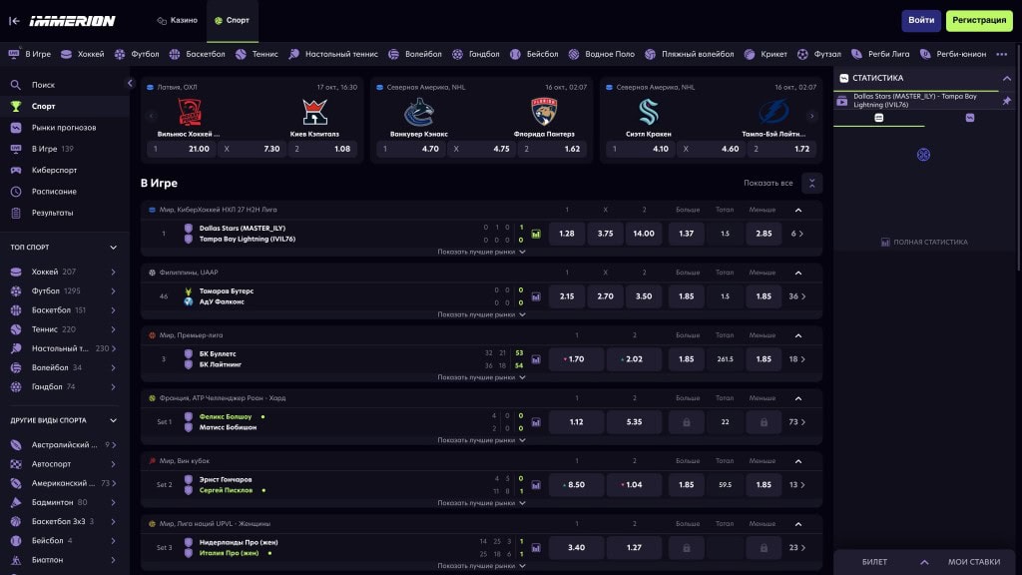Click the Vancouver Canucks team logo

coord(418,112)
